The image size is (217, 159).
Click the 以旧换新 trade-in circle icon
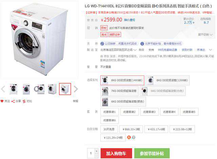102,44
